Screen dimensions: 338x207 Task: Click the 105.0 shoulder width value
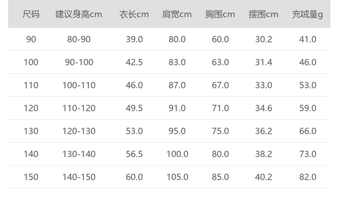pos(177,177)
